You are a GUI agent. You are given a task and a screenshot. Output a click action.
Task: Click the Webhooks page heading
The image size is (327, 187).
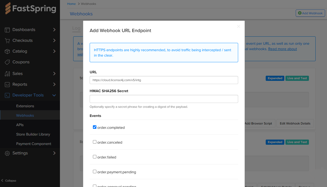pos(81,14)
